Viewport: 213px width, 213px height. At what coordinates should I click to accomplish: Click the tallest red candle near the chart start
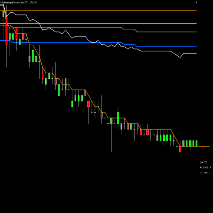[6, 31]
